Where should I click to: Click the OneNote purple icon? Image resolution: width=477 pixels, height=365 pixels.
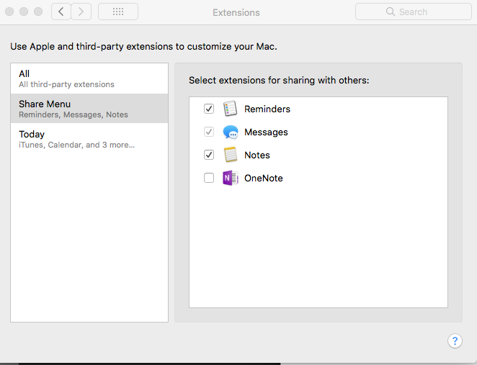[x=231, y=178]
